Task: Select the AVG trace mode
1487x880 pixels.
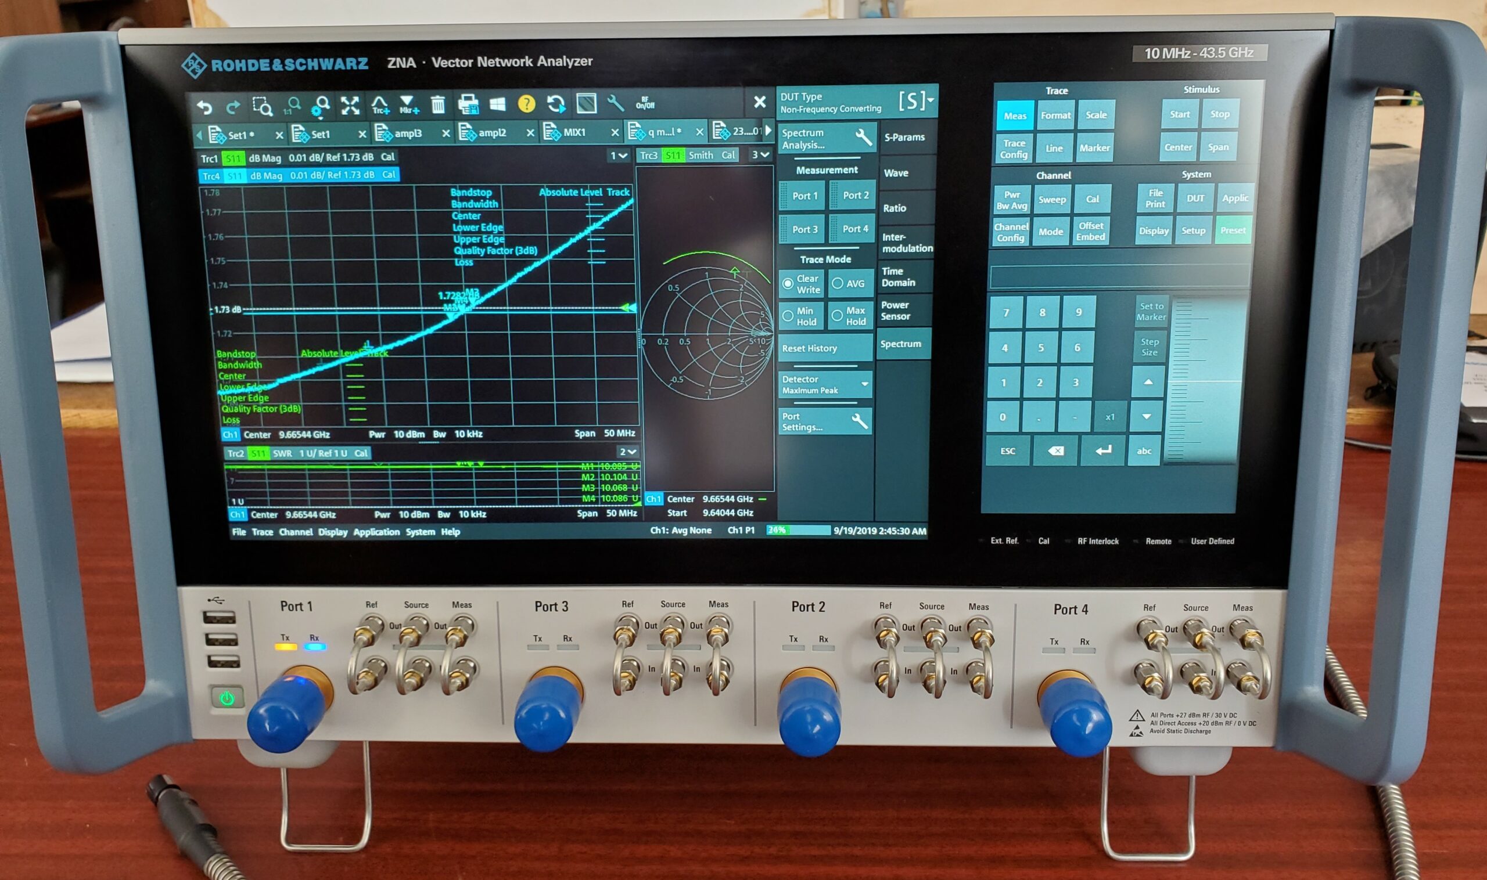Action: [x=850, y=283]
